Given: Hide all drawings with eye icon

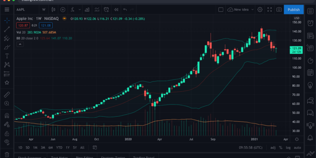Looking at the screenshot, I should [7, 142].
